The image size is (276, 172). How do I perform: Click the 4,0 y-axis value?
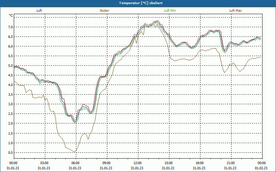pyautogui.click(x=11, y=85)
